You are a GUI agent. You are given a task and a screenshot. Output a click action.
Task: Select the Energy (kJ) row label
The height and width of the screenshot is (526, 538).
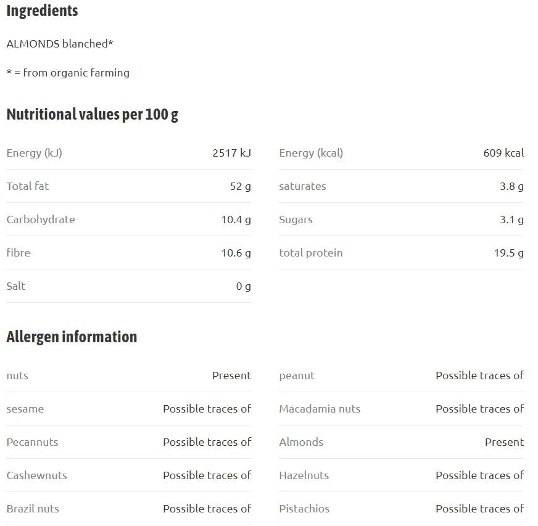coord(35,153)
